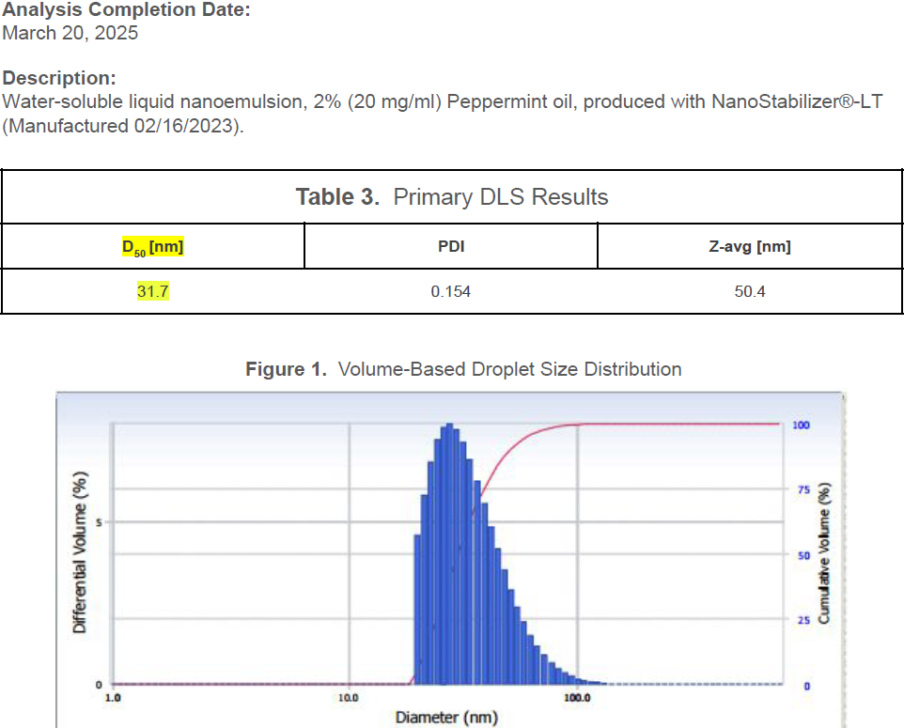Click the '25' cumulative axis tick label
Image resolution: width=904 pixels, height=728 pixels.
[803, 620]
